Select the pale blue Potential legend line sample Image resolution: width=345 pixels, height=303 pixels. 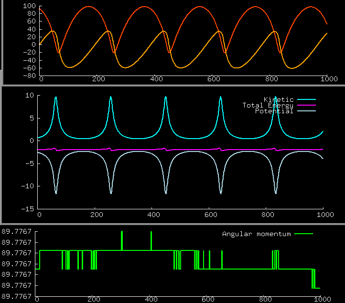tap(306, 111)
